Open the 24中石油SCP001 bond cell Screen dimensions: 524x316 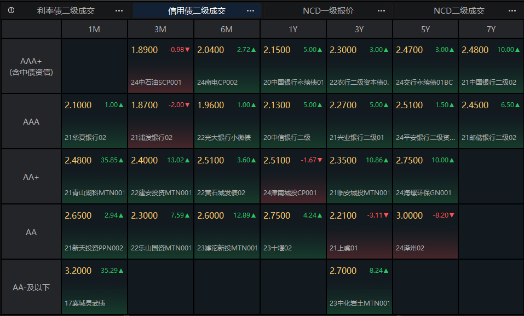tap(160, 66)
